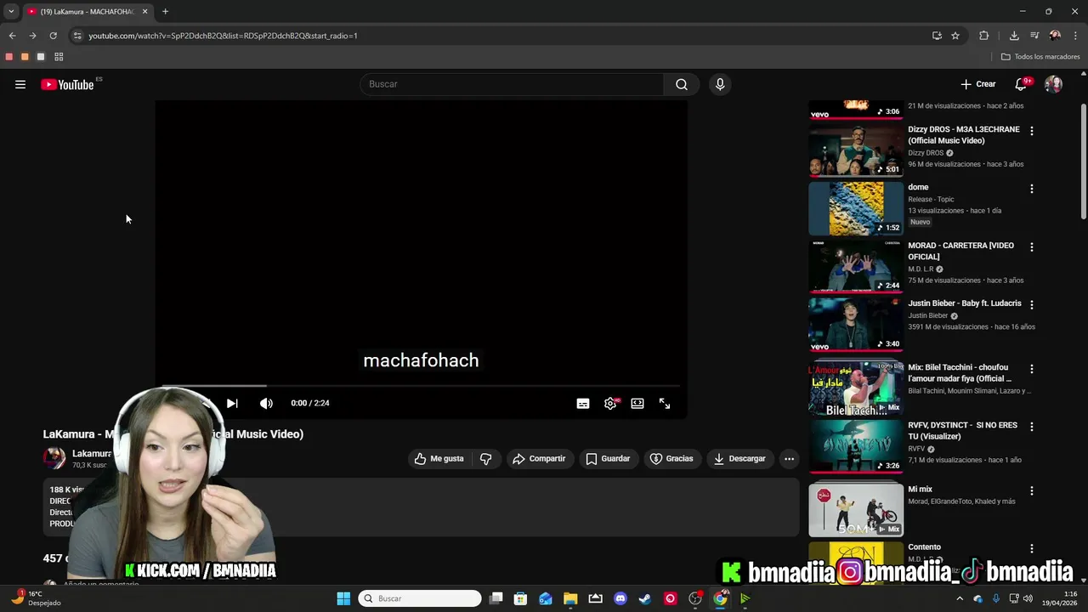Open options for Contento video
Viewport: 1088px width, 612px height.
pyautogui.click(x=1032, y=548)
